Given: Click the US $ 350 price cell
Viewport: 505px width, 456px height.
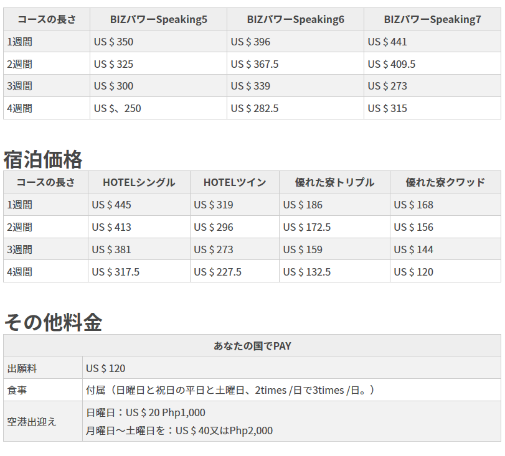Looking at the screenshot, I should point(113,42).
